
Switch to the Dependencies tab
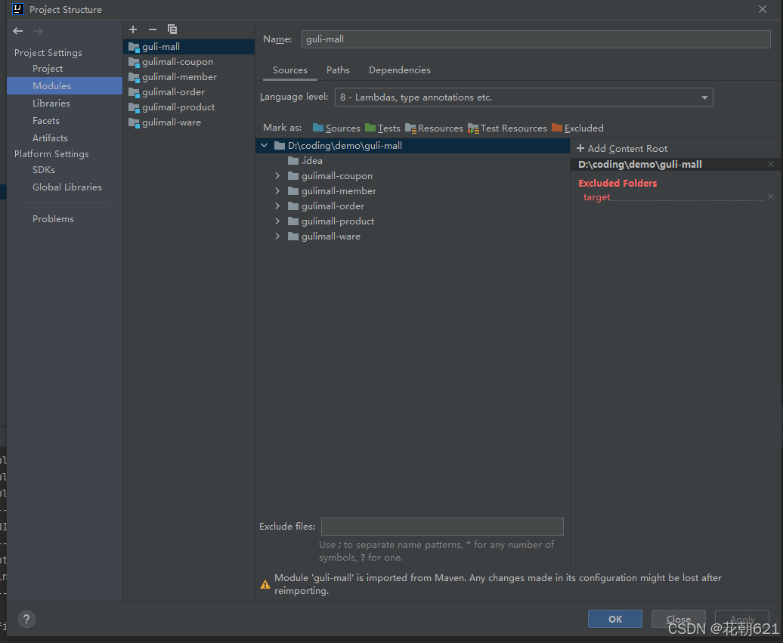(x=399, y=70)
